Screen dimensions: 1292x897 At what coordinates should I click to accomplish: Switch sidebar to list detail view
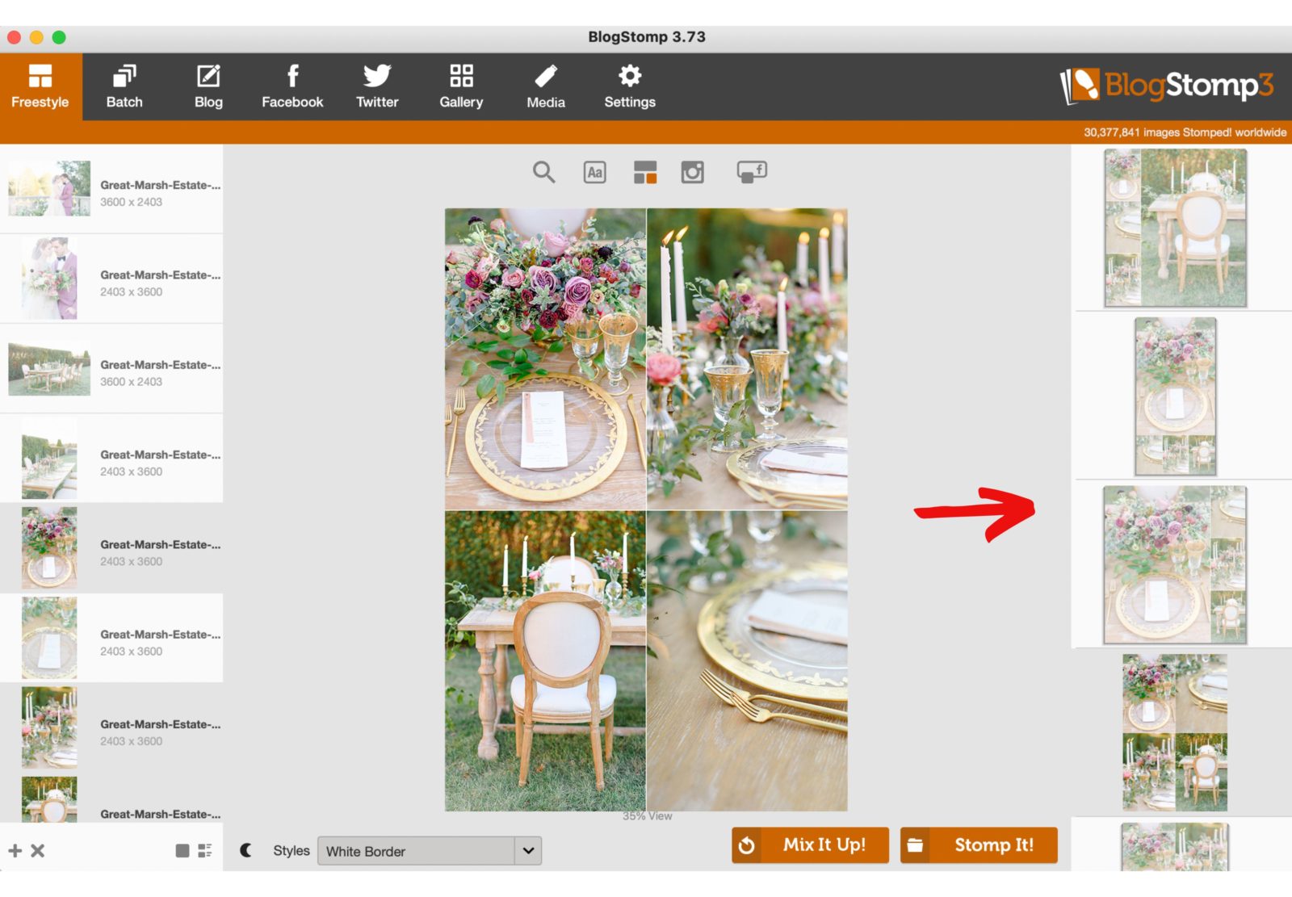204,849
